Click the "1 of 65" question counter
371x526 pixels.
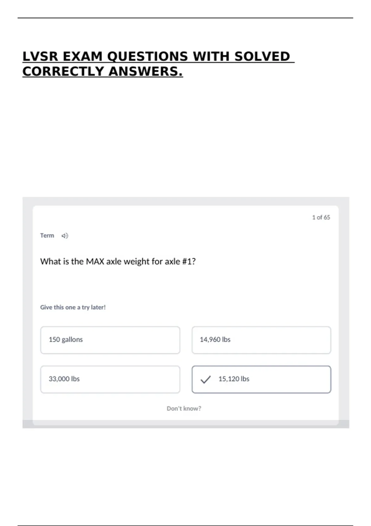321,218
